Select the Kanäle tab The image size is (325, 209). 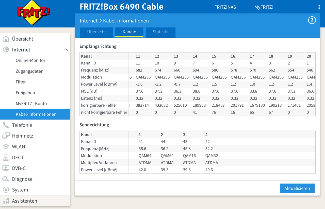129,32
